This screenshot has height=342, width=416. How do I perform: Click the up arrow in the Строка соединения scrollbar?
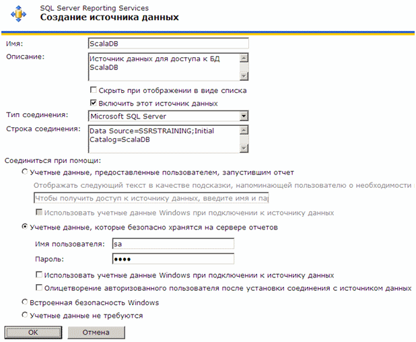244,130
